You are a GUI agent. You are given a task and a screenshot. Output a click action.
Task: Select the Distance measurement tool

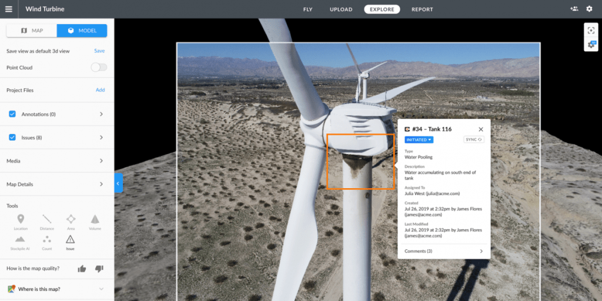46,219
